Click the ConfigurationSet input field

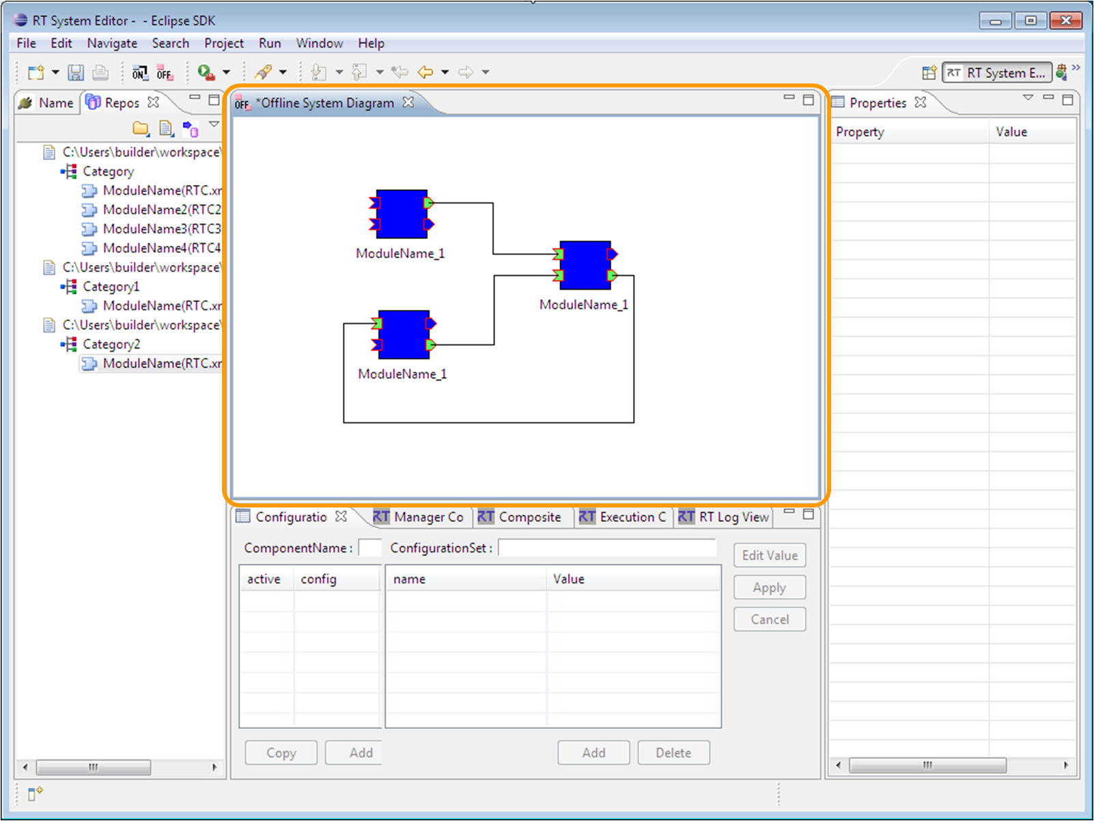[x=607, y=548]
